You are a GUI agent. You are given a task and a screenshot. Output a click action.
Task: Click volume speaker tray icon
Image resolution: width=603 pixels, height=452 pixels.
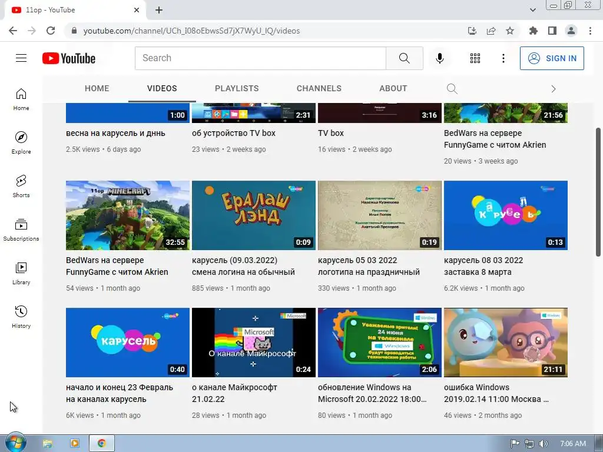tap(543, 444)
